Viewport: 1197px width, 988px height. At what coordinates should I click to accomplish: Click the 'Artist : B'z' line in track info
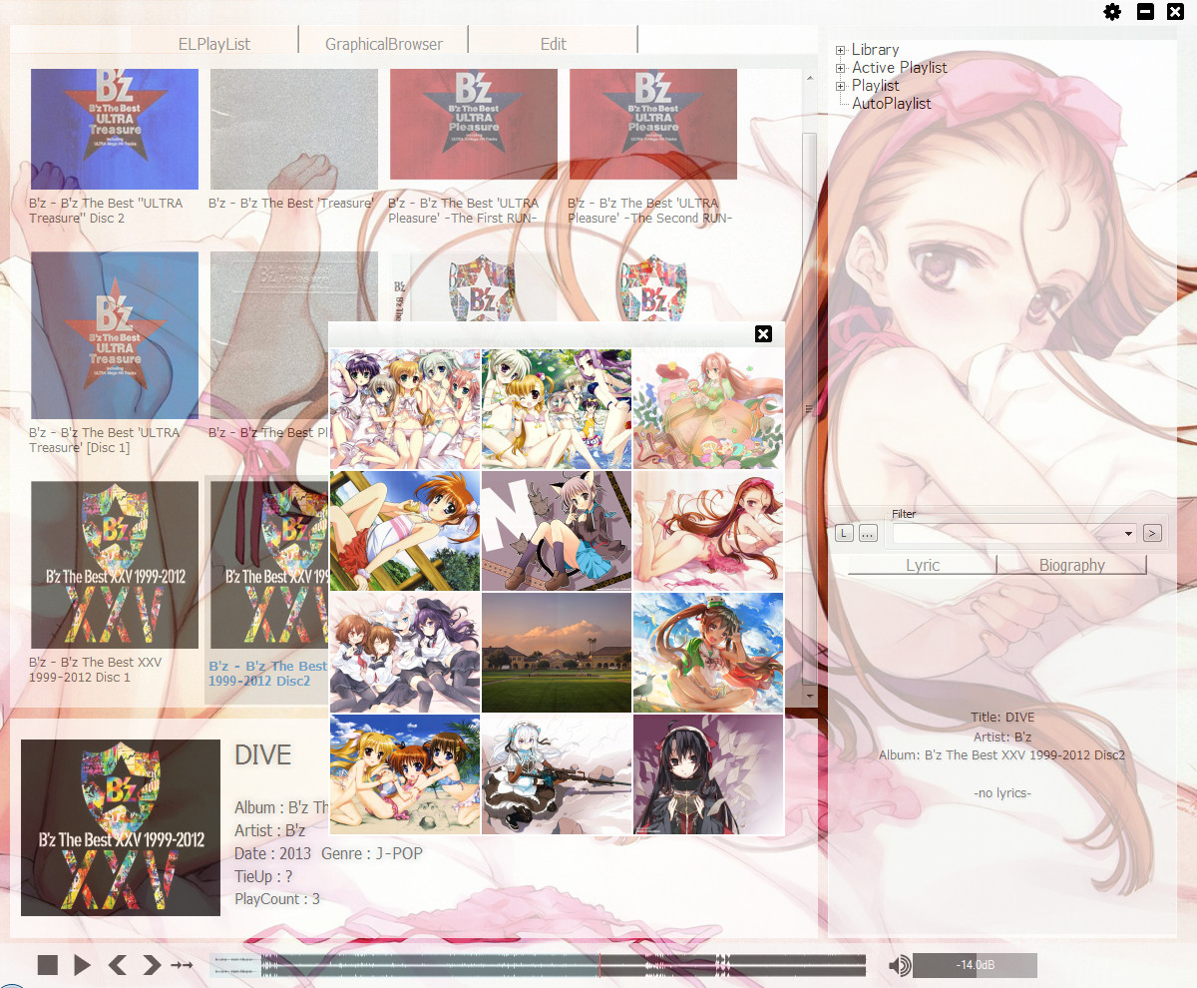pyautogui.click(x=270, y=830)
